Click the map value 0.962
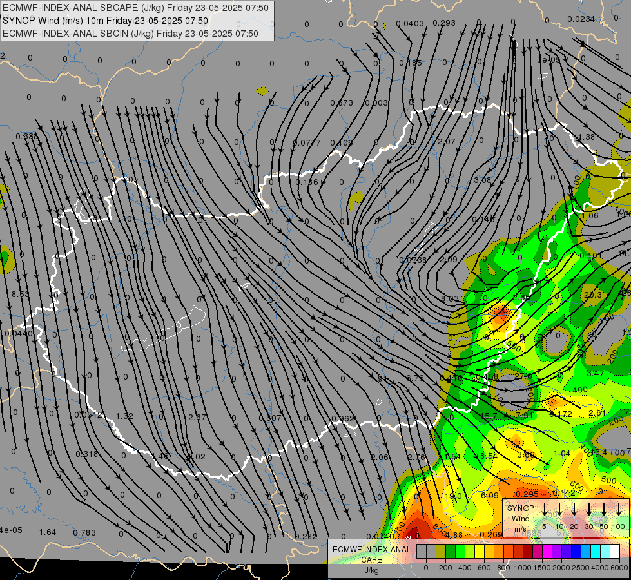The image size is (631, 580). [342, 419]
